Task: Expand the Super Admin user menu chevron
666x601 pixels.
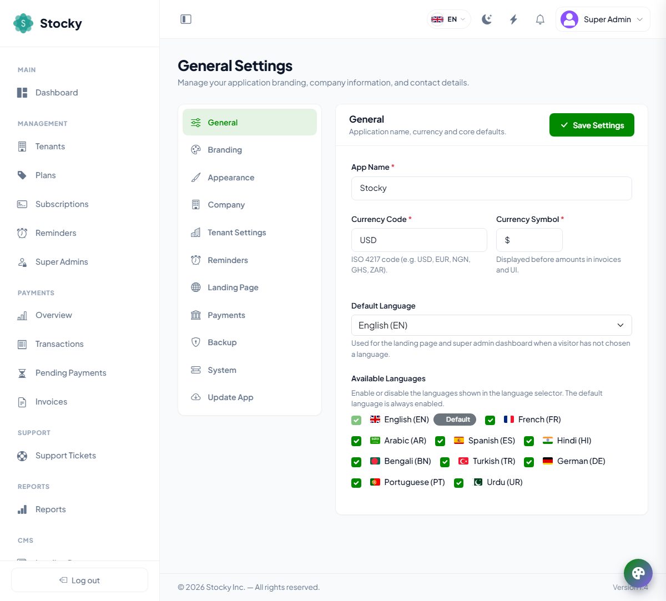Action: point(640,19)
